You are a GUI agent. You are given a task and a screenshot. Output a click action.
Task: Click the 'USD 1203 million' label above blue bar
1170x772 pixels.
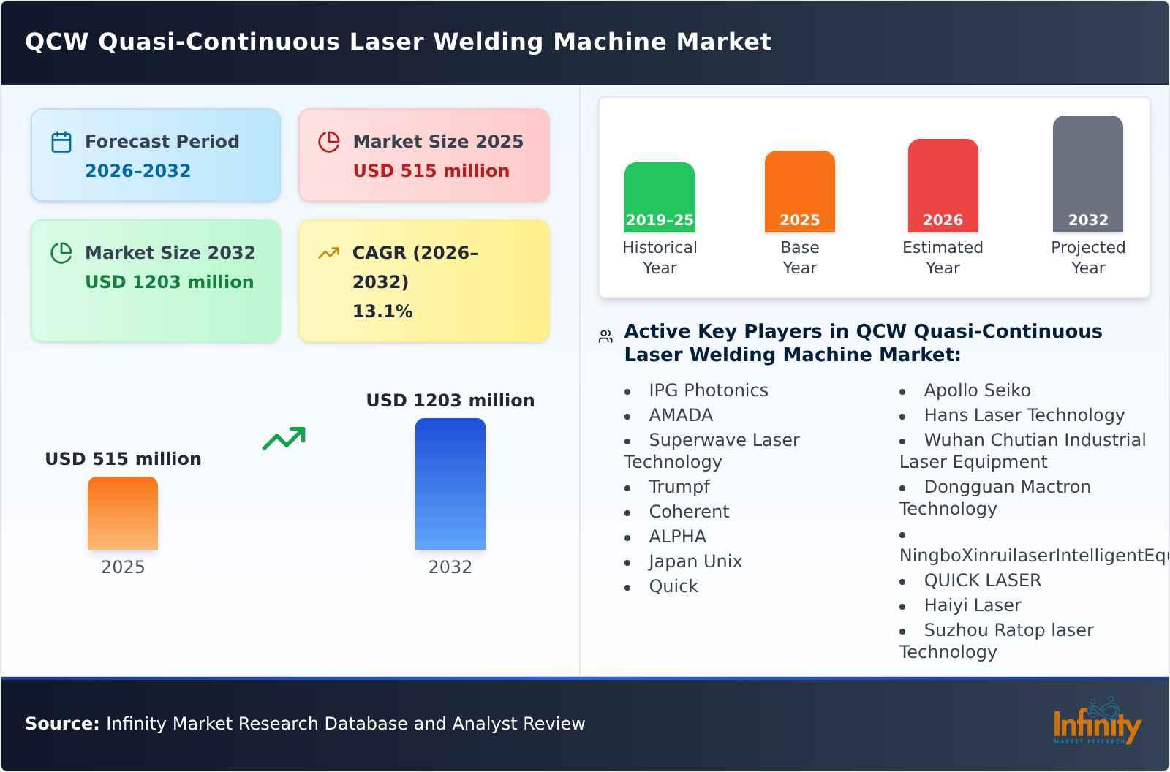click(x=450, y=401)
